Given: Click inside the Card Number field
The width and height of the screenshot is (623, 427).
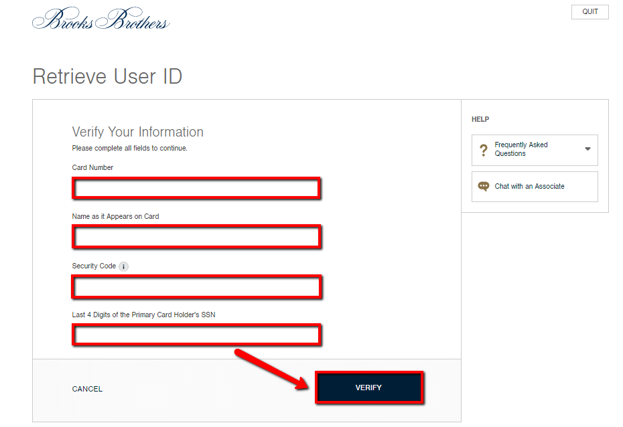Looking at the screenshot, I should pos(196,188).
